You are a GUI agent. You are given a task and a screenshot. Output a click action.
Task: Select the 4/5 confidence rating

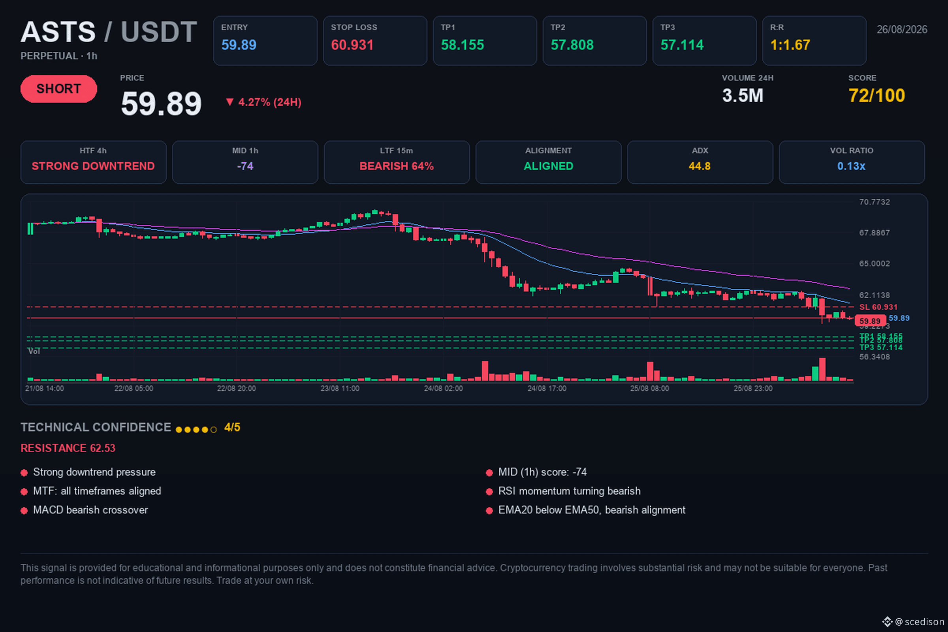232,427
